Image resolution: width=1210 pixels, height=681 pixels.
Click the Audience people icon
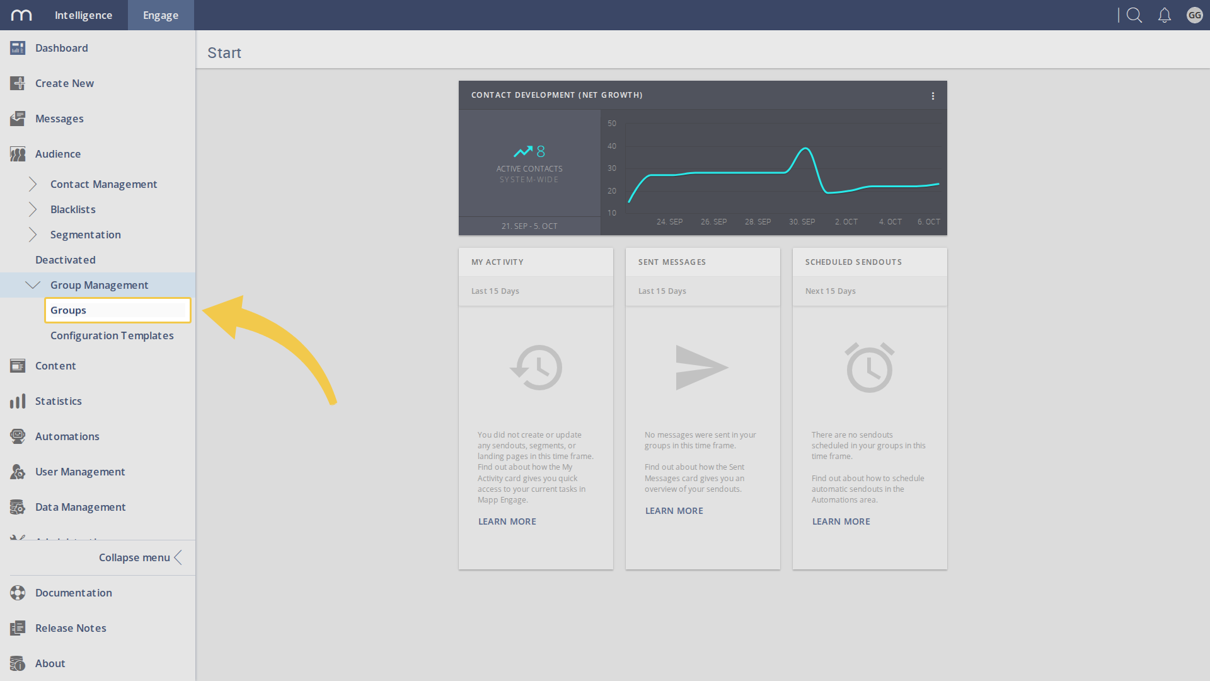tap(18, 154)
